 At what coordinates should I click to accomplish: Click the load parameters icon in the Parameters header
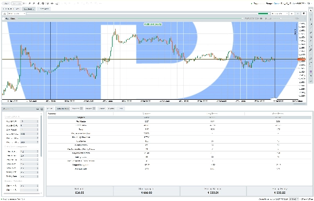click(x=42, y=109)
